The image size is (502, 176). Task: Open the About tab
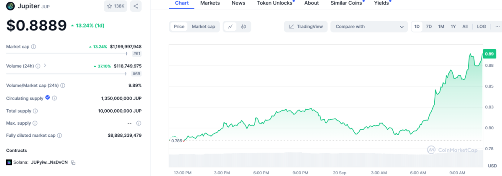pyautogui.click(x=312, y=3)
